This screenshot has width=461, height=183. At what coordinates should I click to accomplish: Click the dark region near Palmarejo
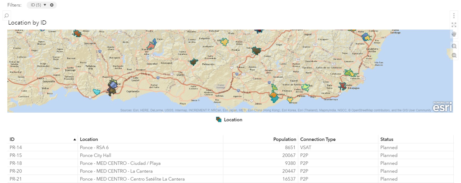pyautogui.click(x=194, y=62)
